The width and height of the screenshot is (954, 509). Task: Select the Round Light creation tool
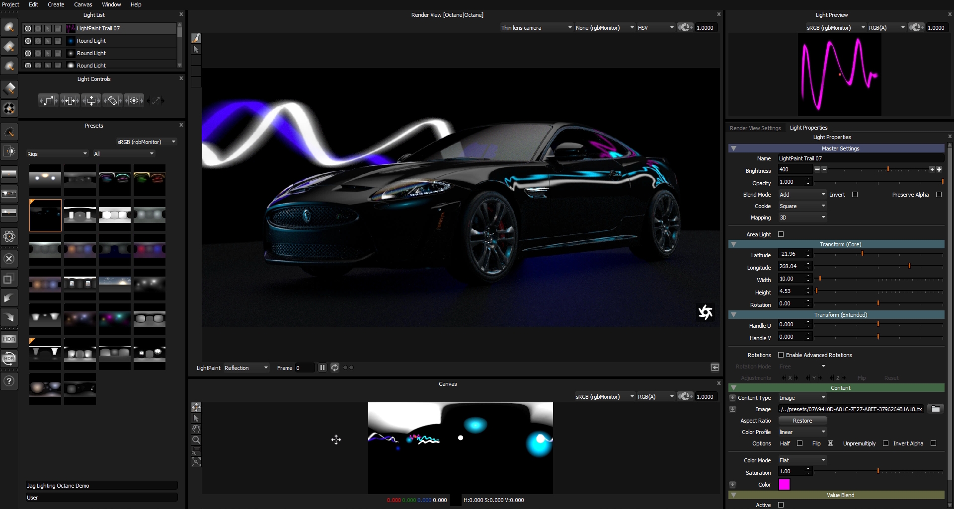pyautogui.click(x=9, y=27)
